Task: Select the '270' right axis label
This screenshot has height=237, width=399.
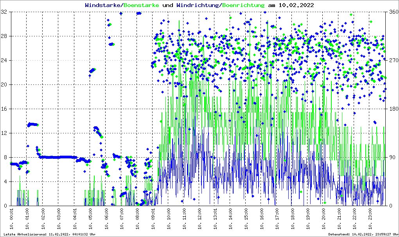Action: [393, 61]
